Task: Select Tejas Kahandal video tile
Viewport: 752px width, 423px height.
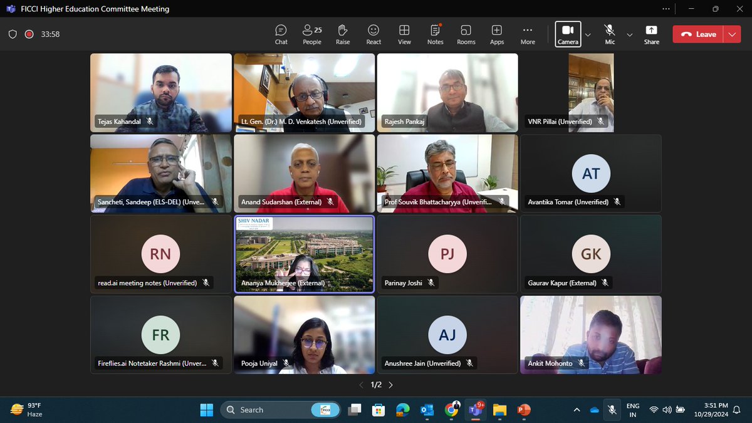Action: click(160, 93)
